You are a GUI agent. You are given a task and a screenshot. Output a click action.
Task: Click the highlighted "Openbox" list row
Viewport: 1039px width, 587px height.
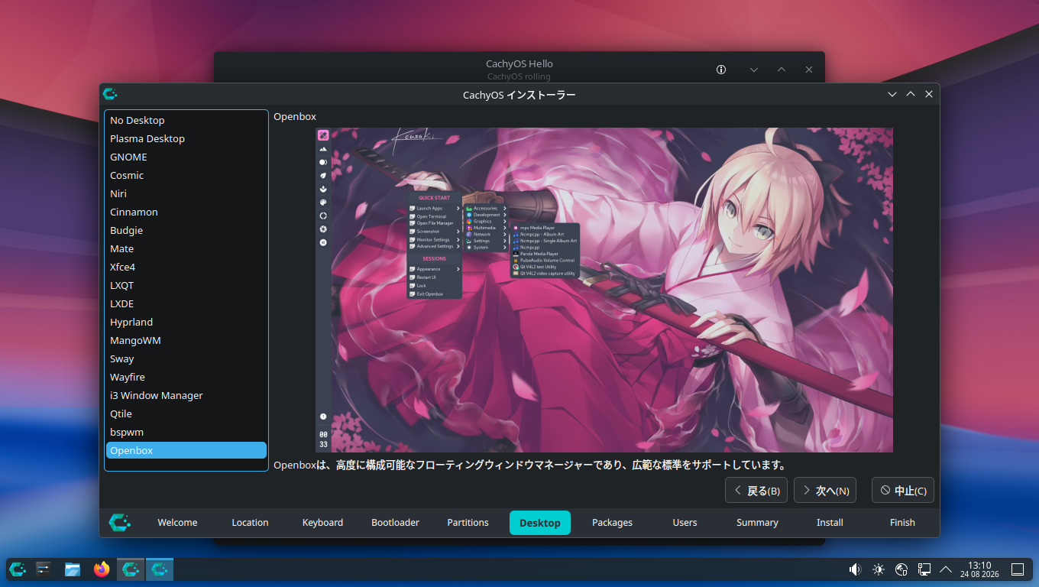point(186,450)
